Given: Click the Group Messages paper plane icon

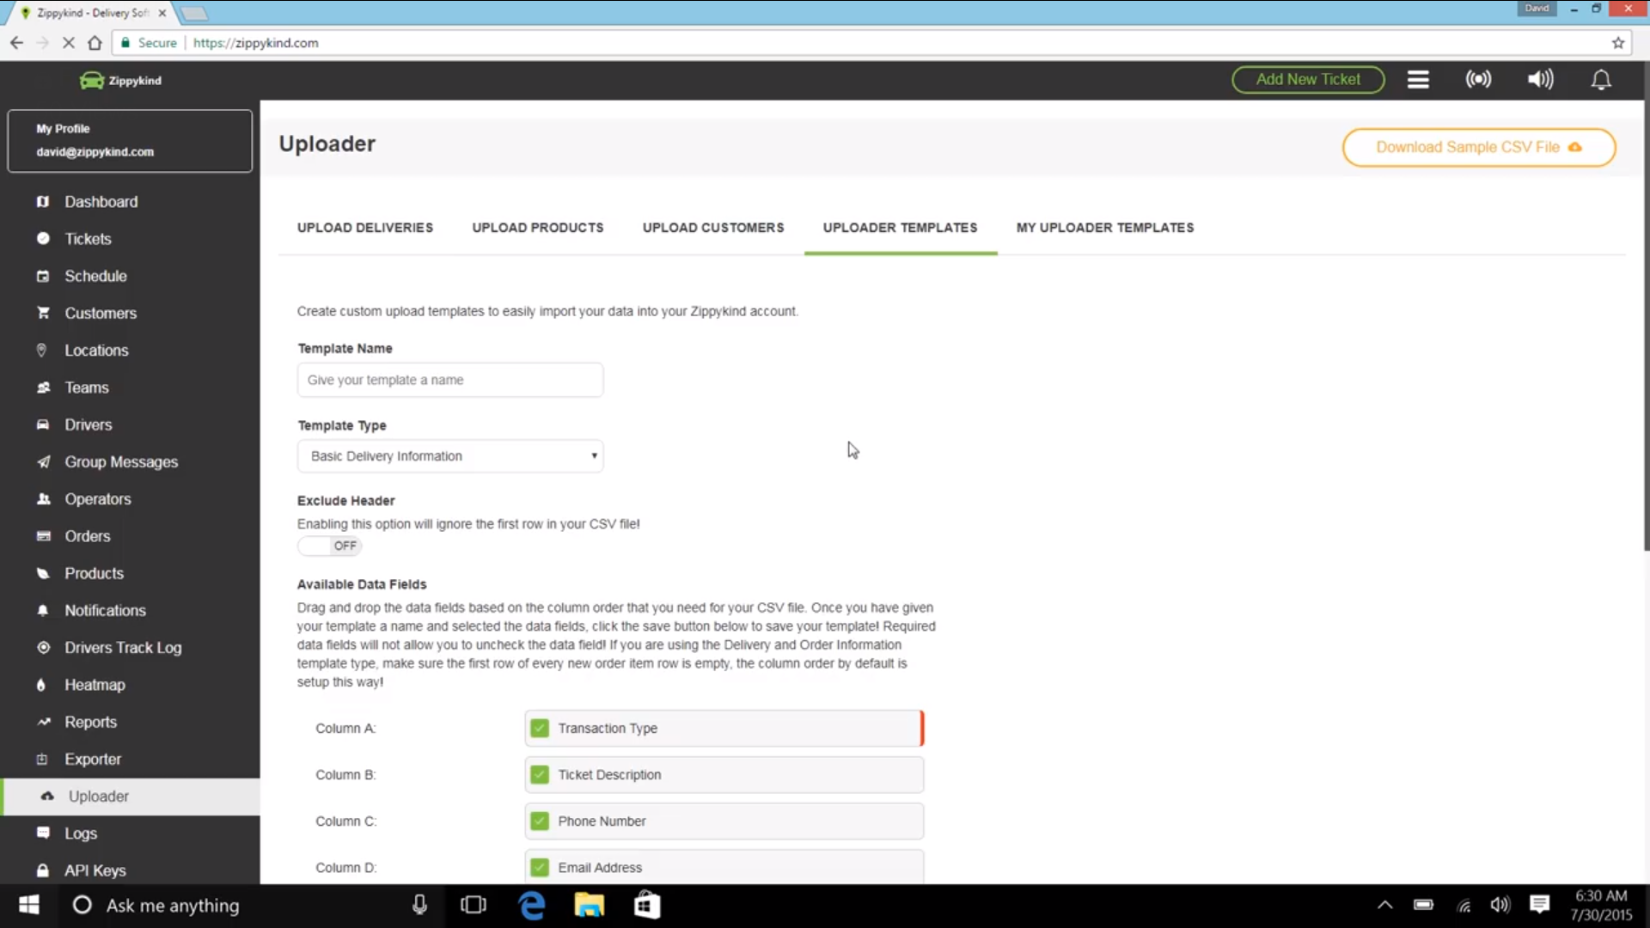Looking at the screenshot, I should pyautogui.click(x=43, y=461).
